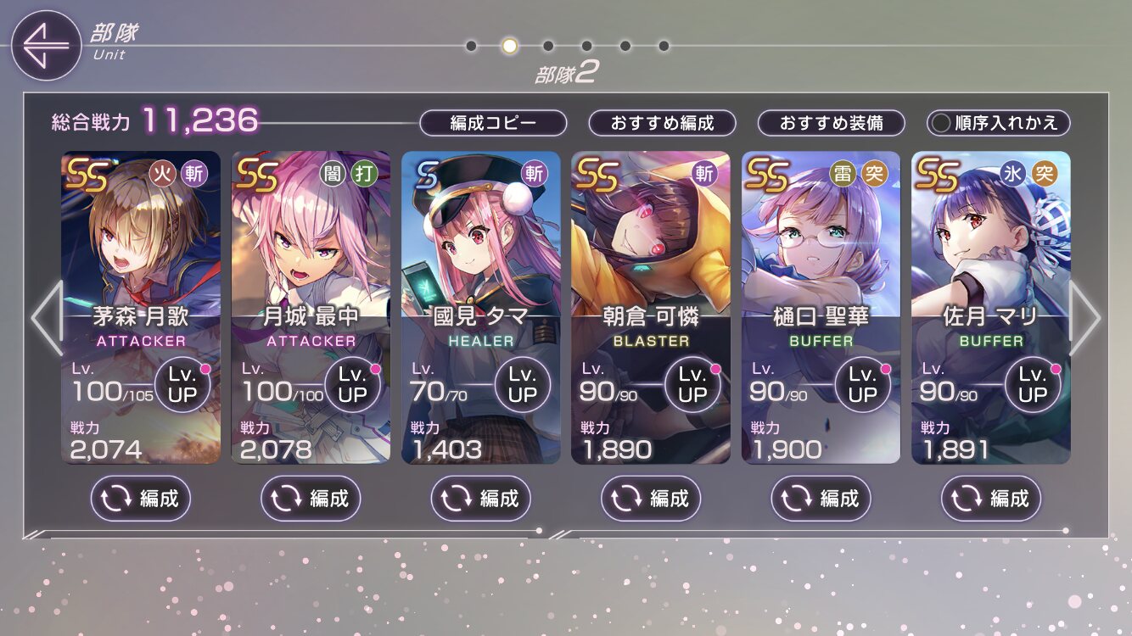1132x636 pixels.
Task: Click Lv. UP on 朝倉 可憐 card
Action: pyautogui.click(x=692, y=384)
